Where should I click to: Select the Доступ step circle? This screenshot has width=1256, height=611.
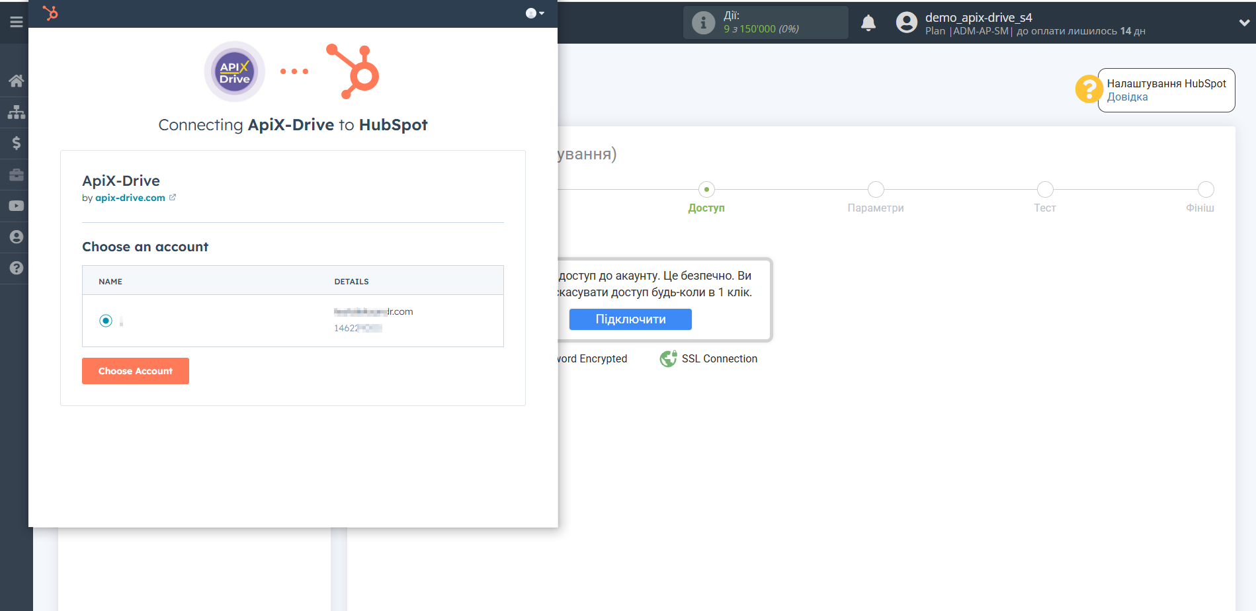[706, 189]
